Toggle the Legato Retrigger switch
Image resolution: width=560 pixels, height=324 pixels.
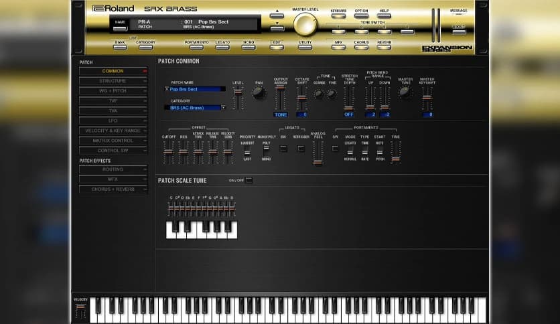pyautogui.click(x=301, y=149)
